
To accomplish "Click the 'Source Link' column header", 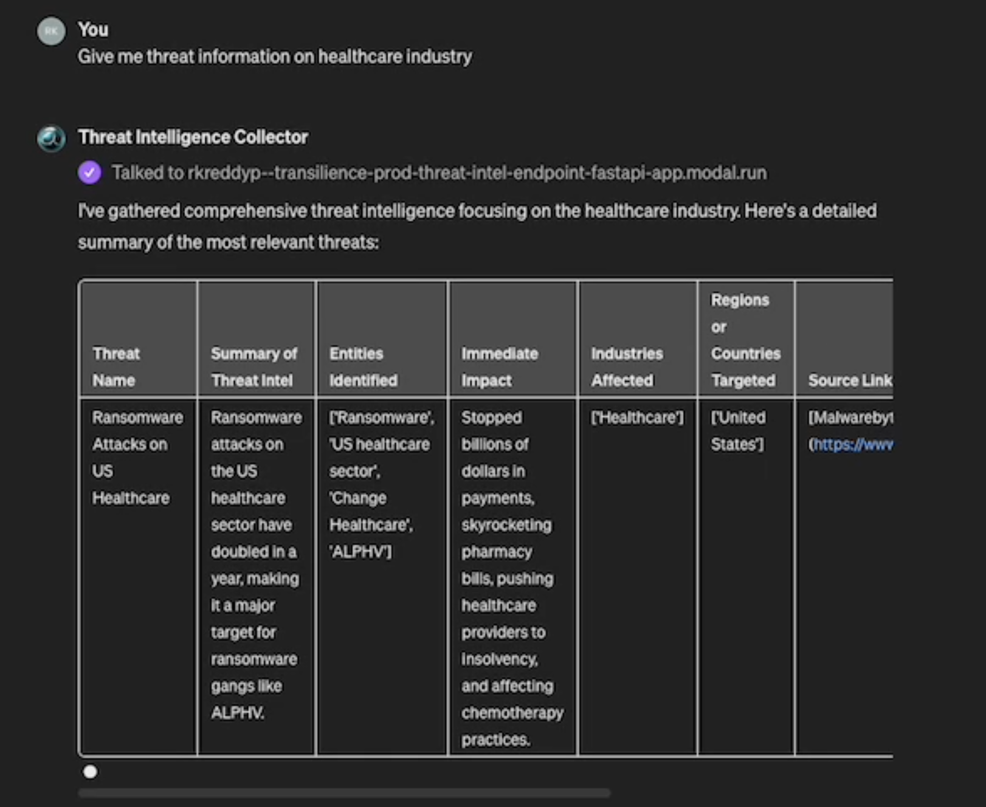I will pyautogui.click(x=844, y=339).
